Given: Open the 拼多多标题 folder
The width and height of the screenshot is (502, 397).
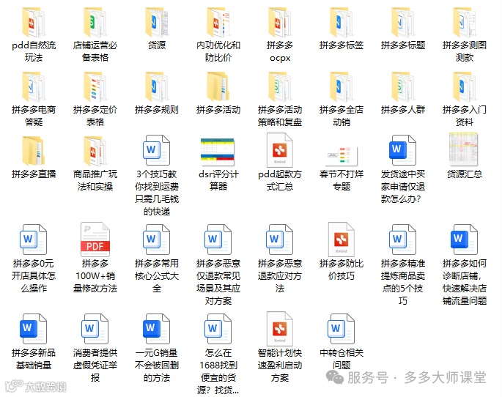Looking at the screenshot, I should coord(403,23).
